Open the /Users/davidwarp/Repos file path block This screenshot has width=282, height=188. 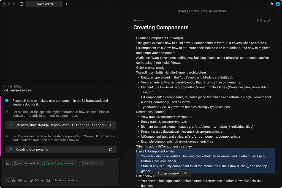[61, 125]
